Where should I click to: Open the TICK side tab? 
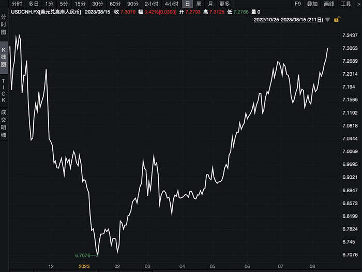click(4, 90)
